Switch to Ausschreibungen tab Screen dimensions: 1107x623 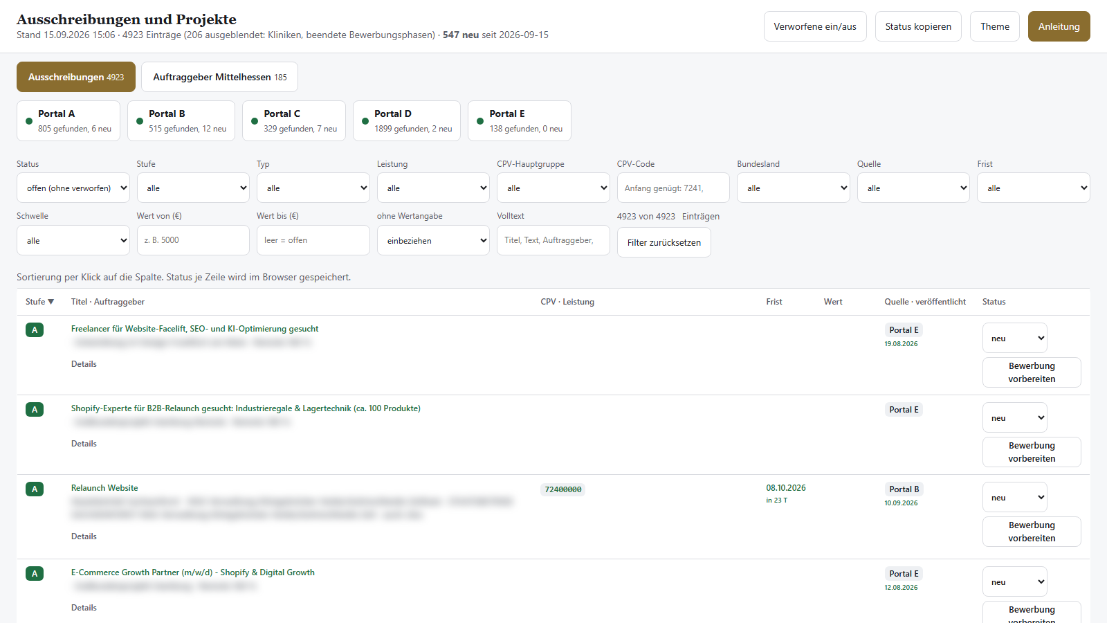[76, 77]
